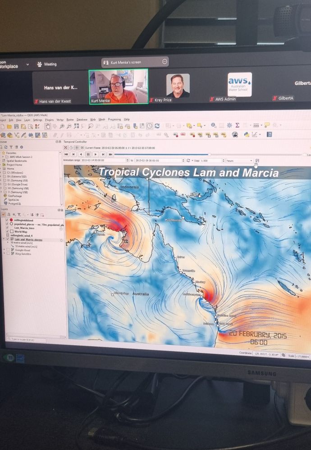Expand the AWS Mesh Session 2 favorite
Viewport: 311px width, 450px height.
tap(3, 157)
